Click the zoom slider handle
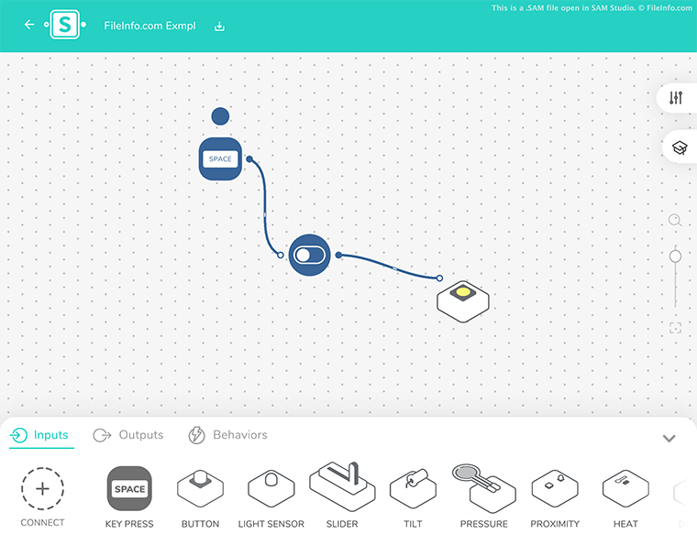The image size is (697, 545). [675, 256]
